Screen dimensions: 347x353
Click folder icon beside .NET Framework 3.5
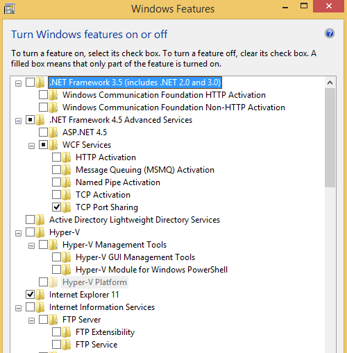point(40,83)
